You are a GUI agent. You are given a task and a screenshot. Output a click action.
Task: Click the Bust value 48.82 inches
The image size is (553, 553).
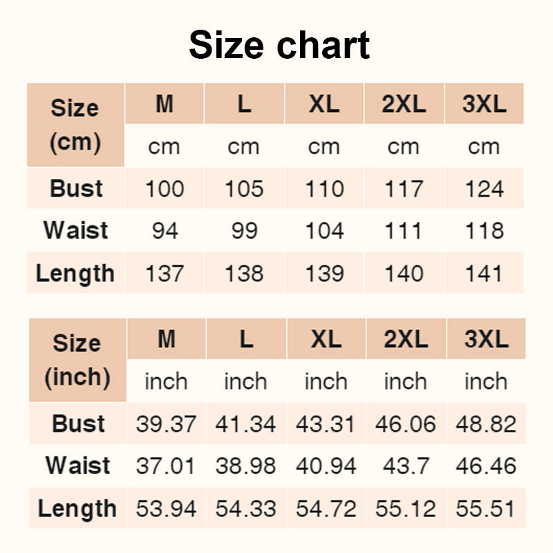(486, 423)
